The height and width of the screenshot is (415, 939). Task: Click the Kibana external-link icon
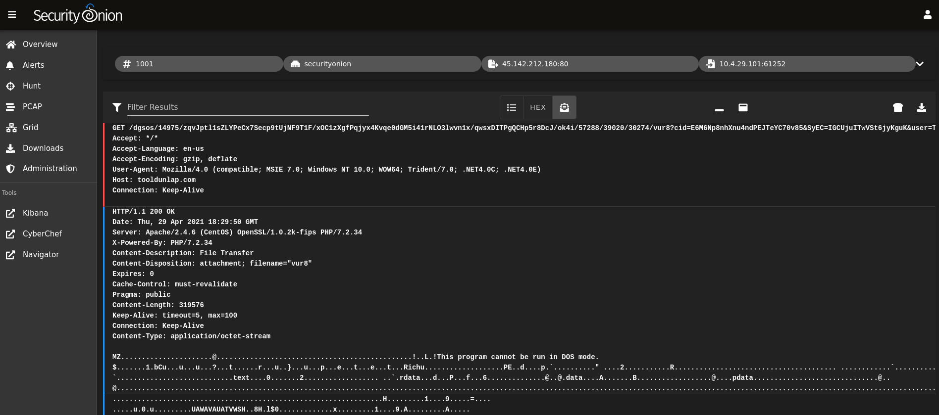tap(10, 213)
